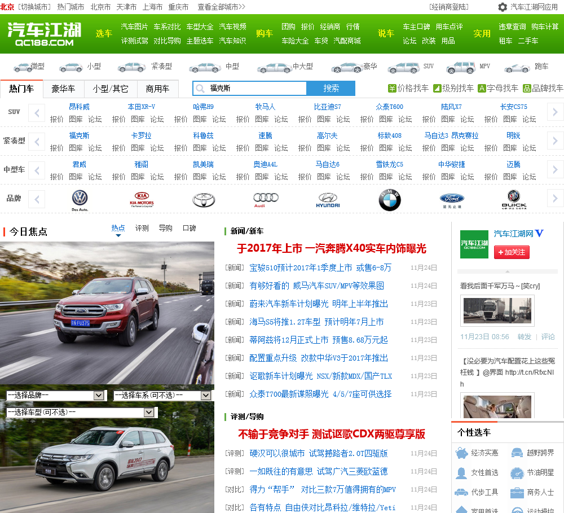This screenshot has width=564, height=513.
Task: Switch to the 小型/其它 tab
Action: (x=111, y=89)
